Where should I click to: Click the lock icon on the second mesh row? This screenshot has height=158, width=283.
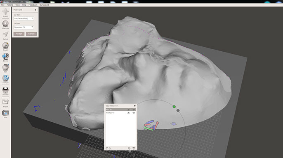(x=129, y=113)
